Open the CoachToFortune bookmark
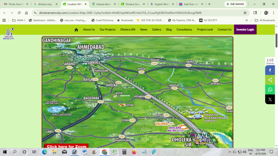 (x=102, y=20)
